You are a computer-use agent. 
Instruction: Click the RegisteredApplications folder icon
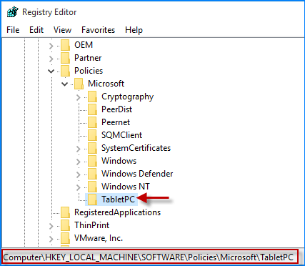tap(65, 212)
